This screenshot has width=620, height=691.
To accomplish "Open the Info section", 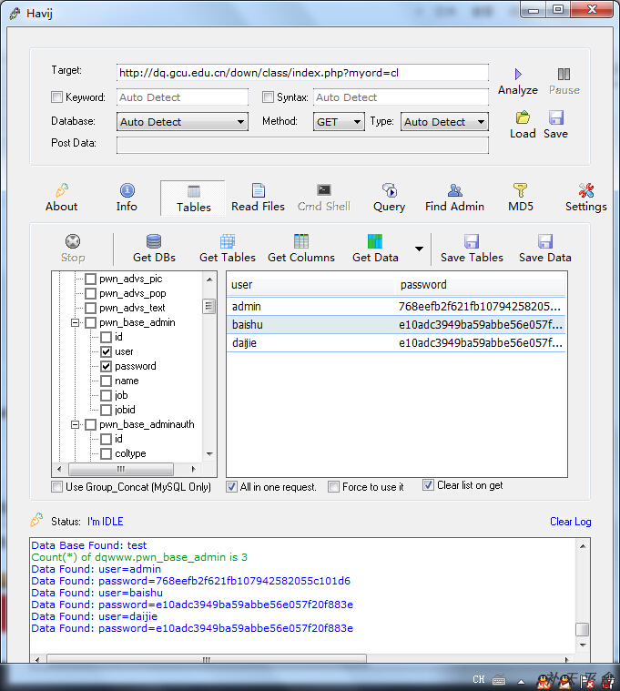I will 127,198.
